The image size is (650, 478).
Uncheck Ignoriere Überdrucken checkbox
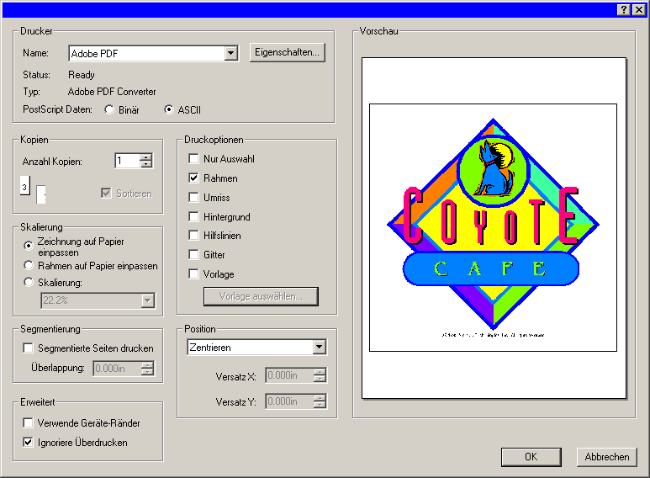(29, 443)
